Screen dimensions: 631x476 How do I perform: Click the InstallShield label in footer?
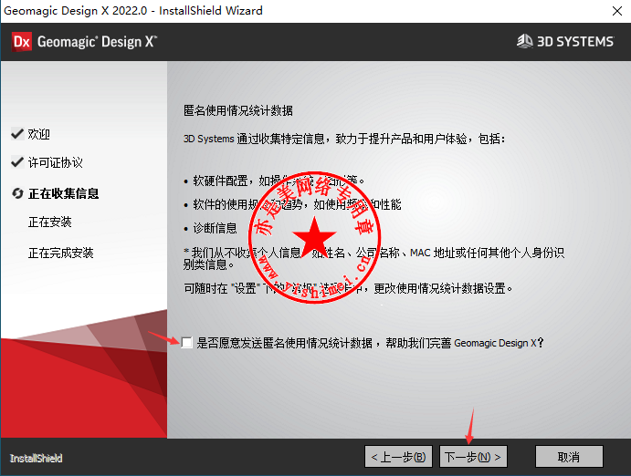click(37, 459)
